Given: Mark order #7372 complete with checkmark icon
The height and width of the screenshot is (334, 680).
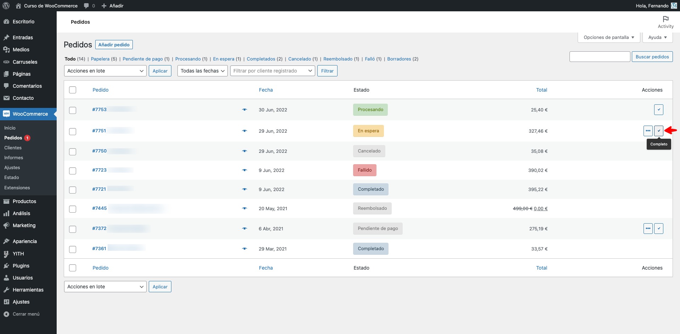Looking at the screenshot, I should (659, 229).
